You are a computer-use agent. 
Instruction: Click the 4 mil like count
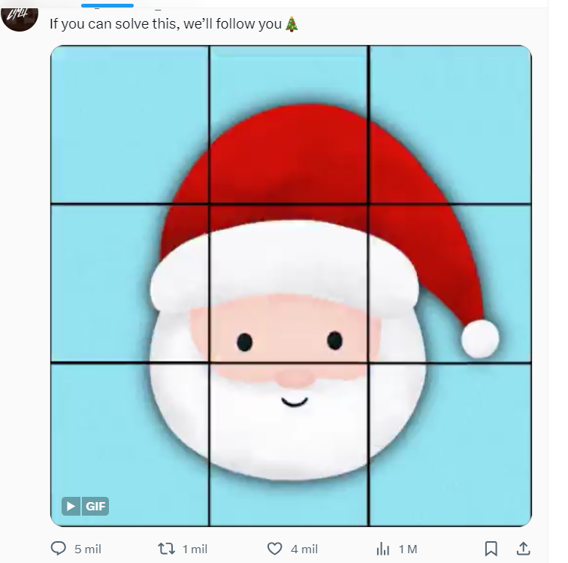pyautogui.click(x=304, y=549)
